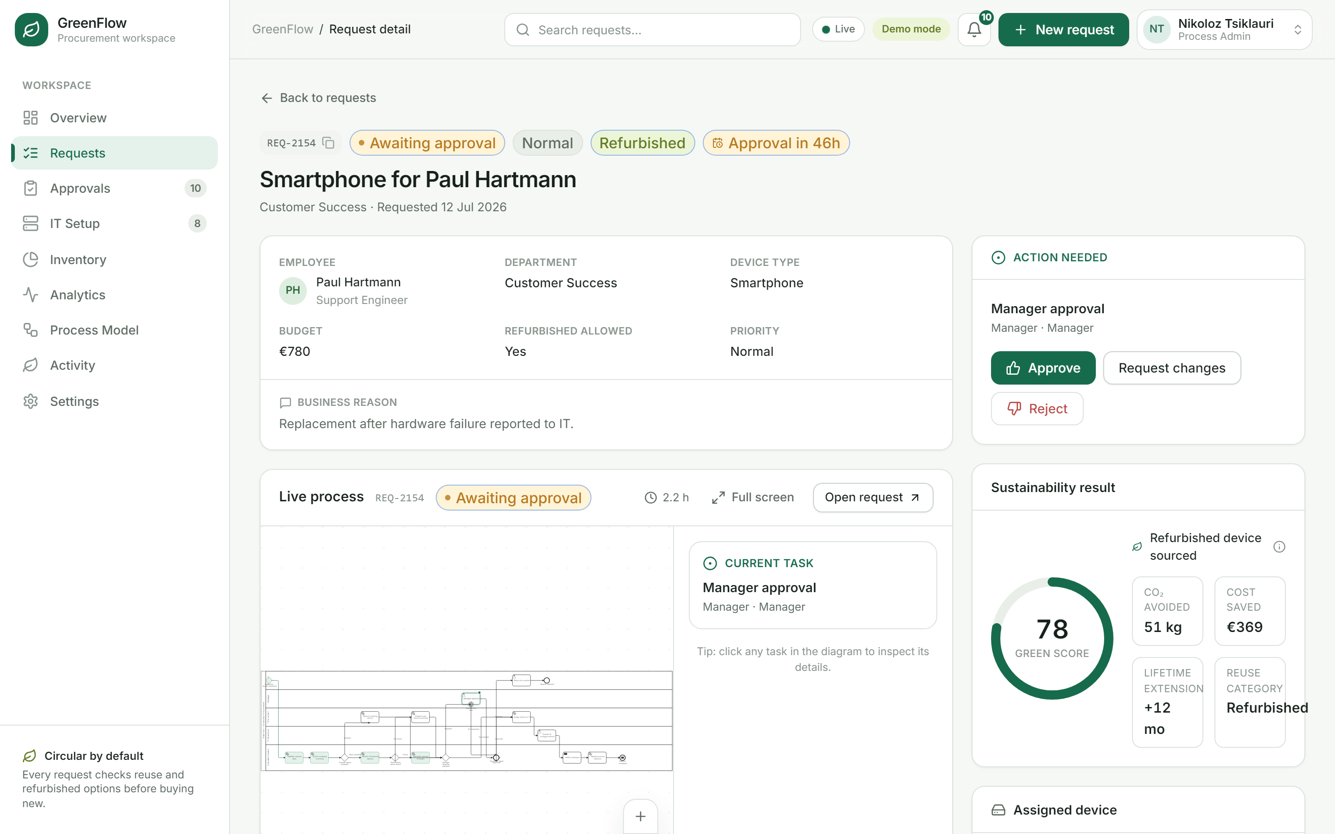Viewport: 1335px width, 834px height.
Task: Go to IT Setup section
Action: 114,223
